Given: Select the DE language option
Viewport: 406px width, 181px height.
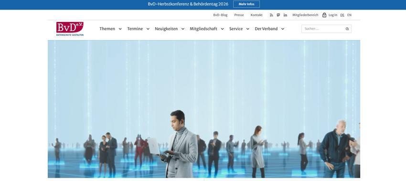Looking at the screenshot, I should (342, 15).
